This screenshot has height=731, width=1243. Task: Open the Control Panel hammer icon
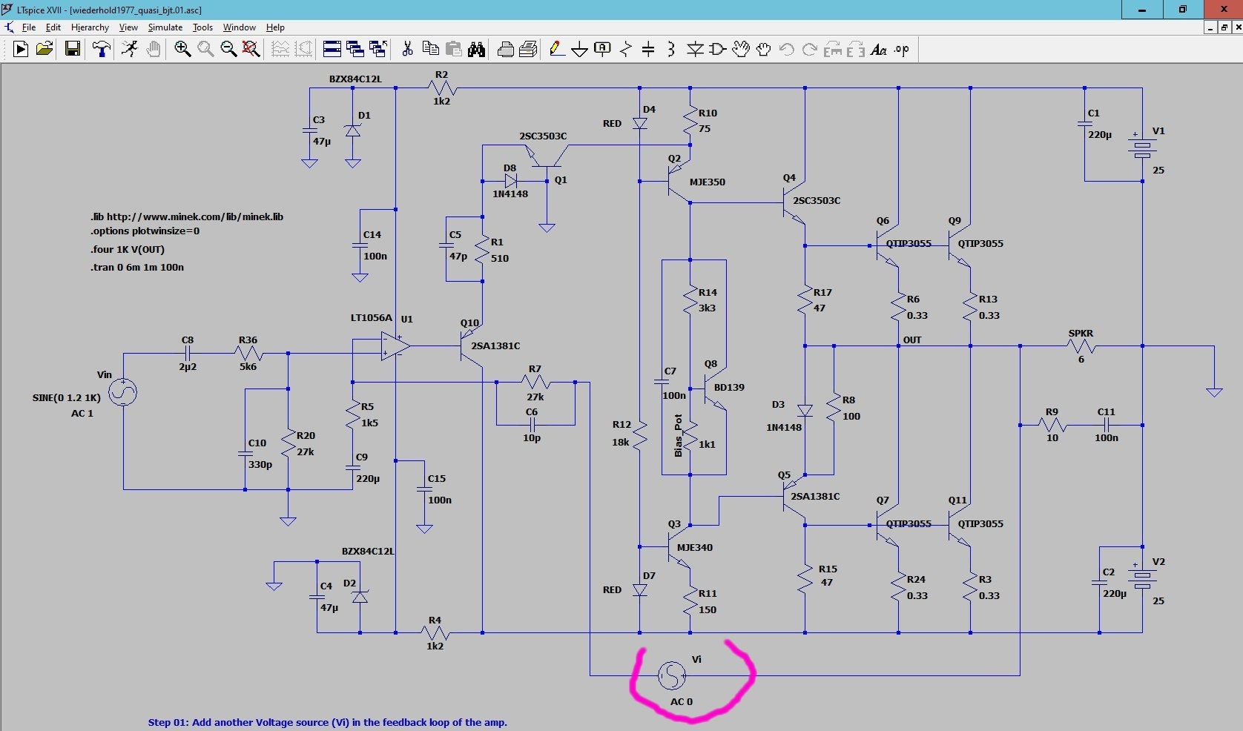[102, 49]
